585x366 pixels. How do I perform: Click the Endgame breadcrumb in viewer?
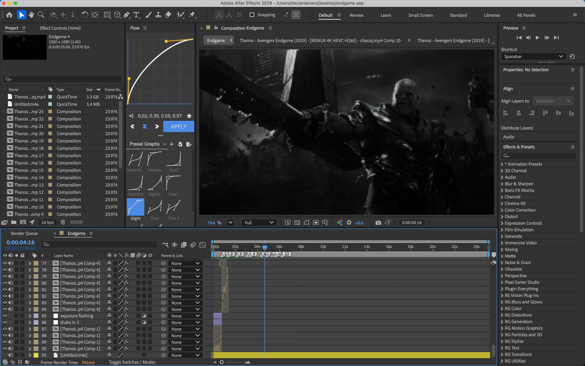[216, 40]
